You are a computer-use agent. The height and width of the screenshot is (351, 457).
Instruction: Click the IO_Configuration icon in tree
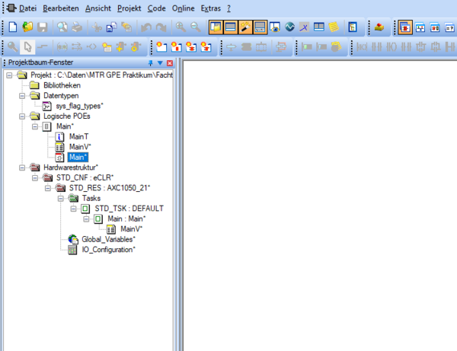72,250
